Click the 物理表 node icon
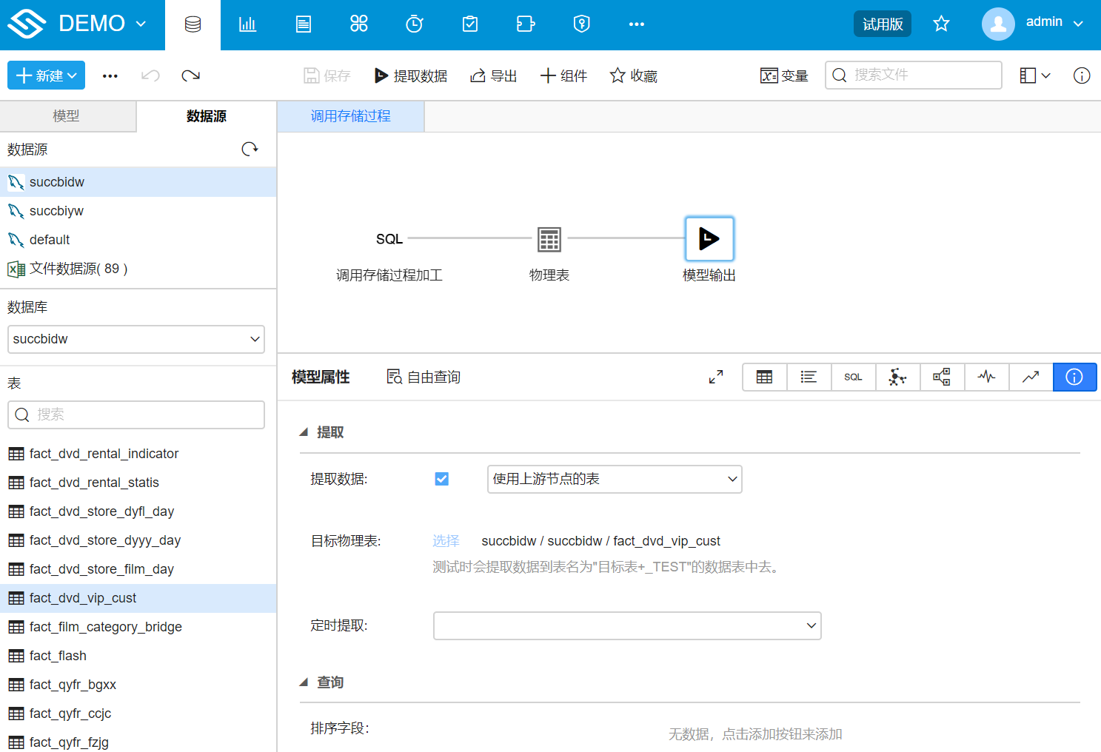The width and height of the screenshot is (1101, 752). pyautogui.click(x=549, y=239)
